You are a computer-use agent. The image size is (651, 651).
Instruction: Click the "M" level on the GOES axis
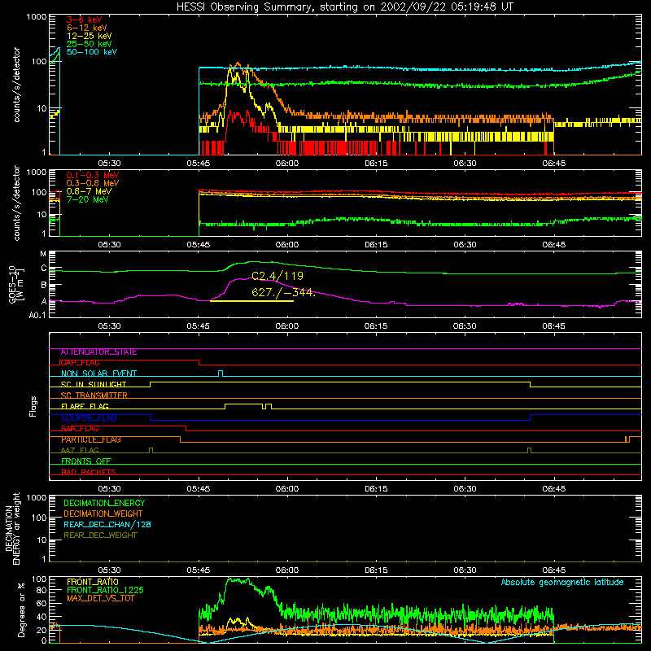43,254
